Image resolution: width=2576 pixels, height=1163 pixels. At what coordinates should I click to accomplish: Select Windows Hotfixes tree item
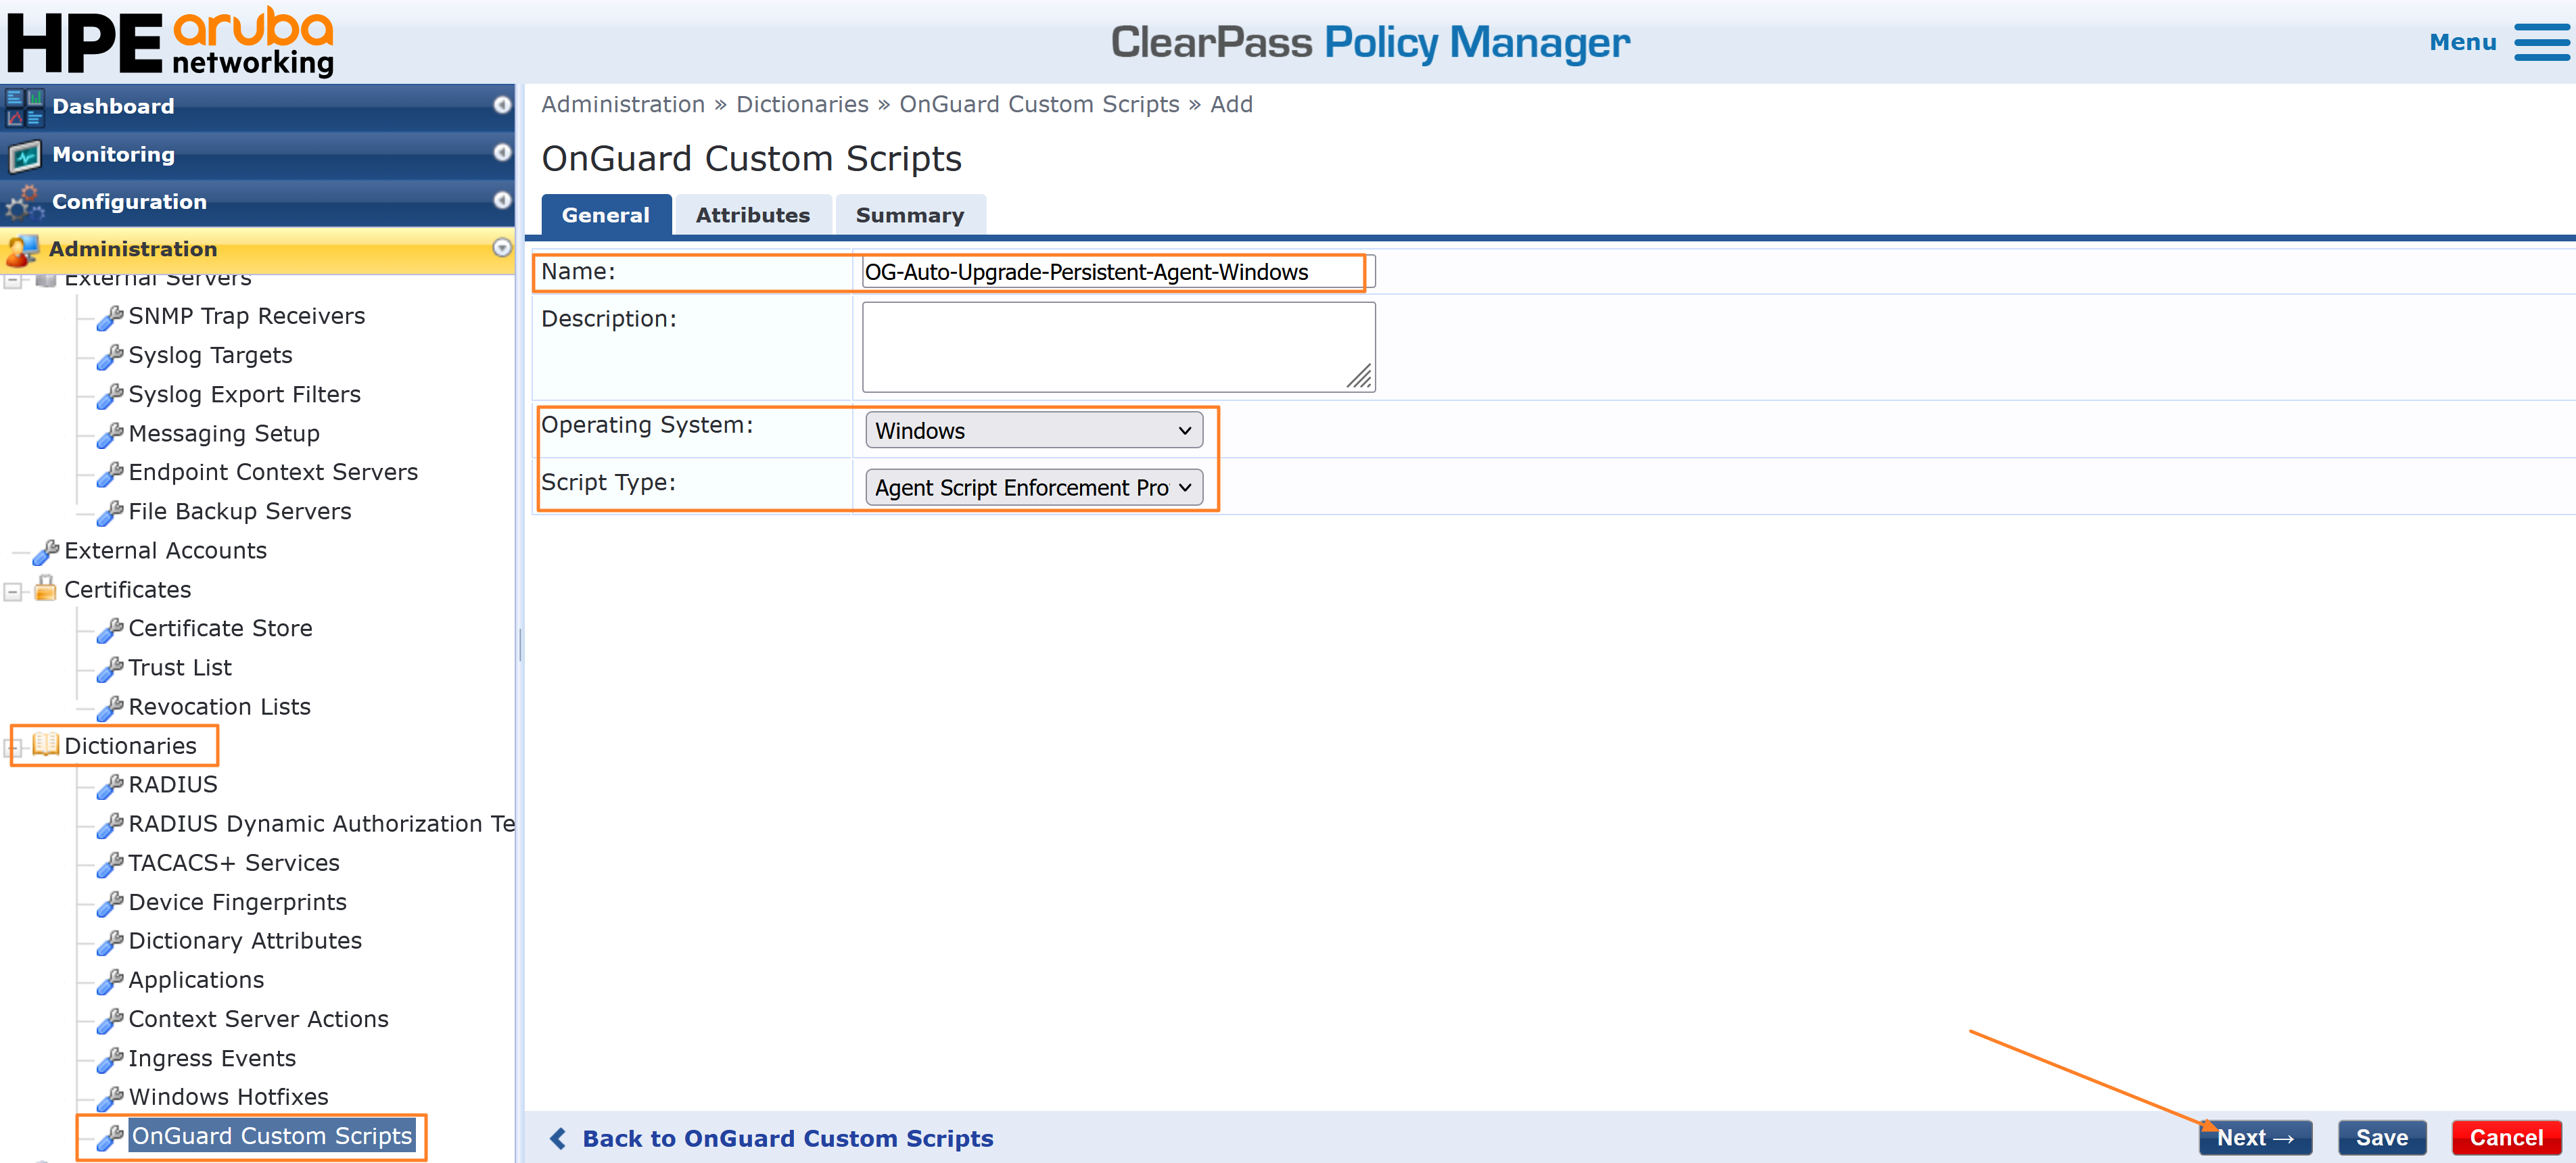click(228, 1098)
